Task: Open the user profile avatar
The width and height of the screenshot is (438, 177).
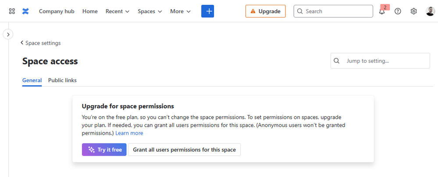Action: coord(430,11)
